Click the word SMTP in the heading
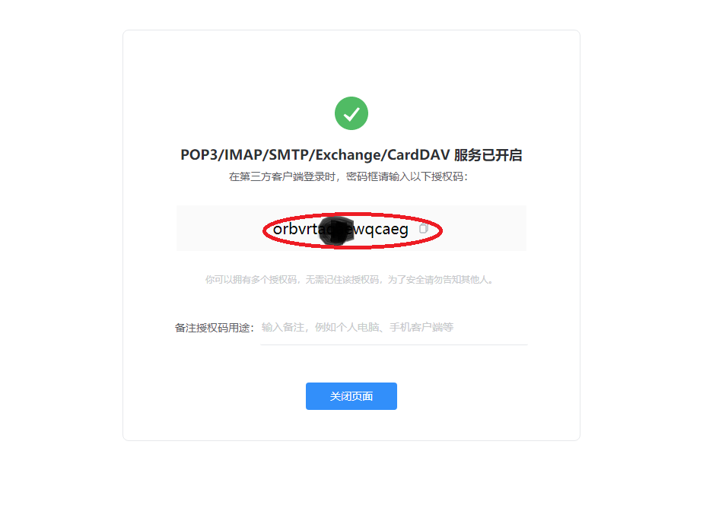722x508 pixels. 288,155
